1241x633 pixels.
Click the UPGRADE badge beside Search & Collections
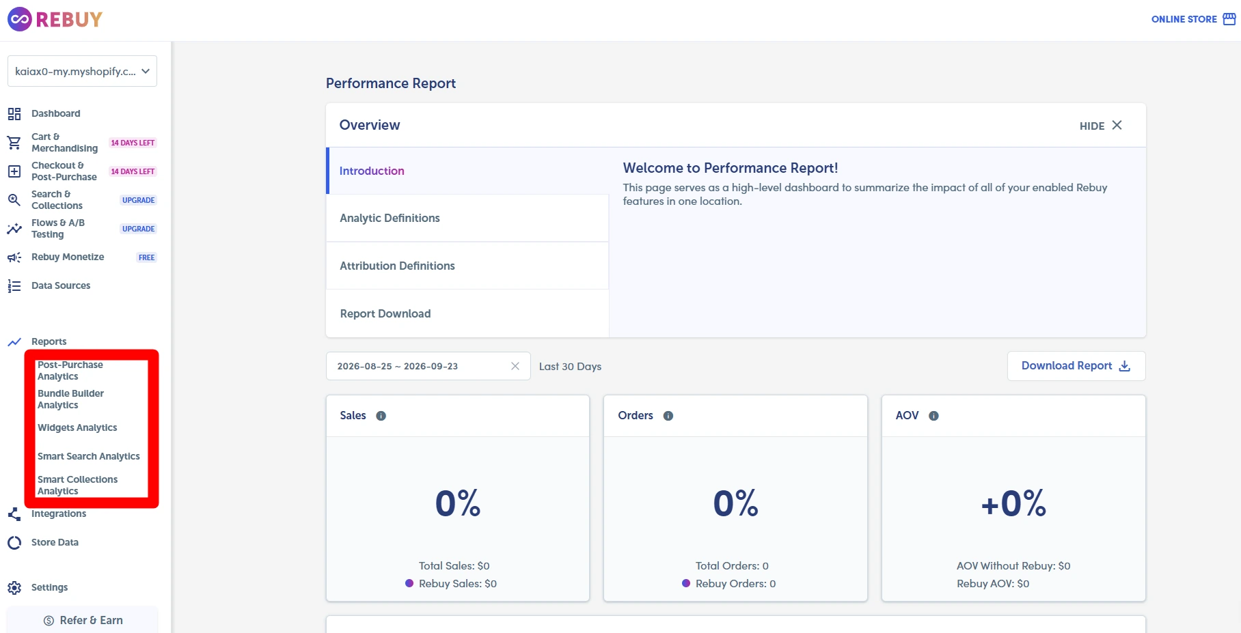(x=139, y=200)
